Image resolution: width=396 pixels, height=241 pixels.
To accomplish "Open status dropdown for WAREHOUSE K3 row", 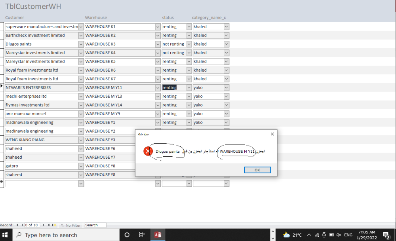I will tap(189, 44).
